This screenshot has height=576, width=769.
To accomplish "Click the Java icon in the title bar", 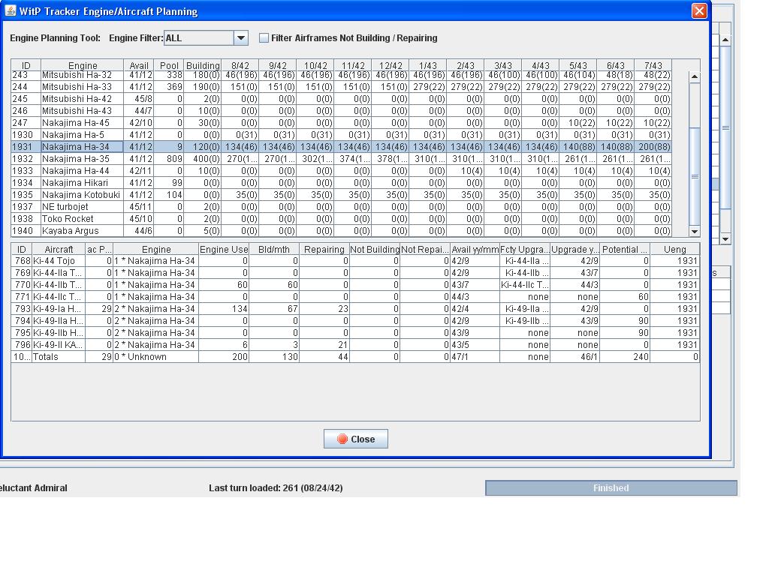I will (x=11, y=10).
